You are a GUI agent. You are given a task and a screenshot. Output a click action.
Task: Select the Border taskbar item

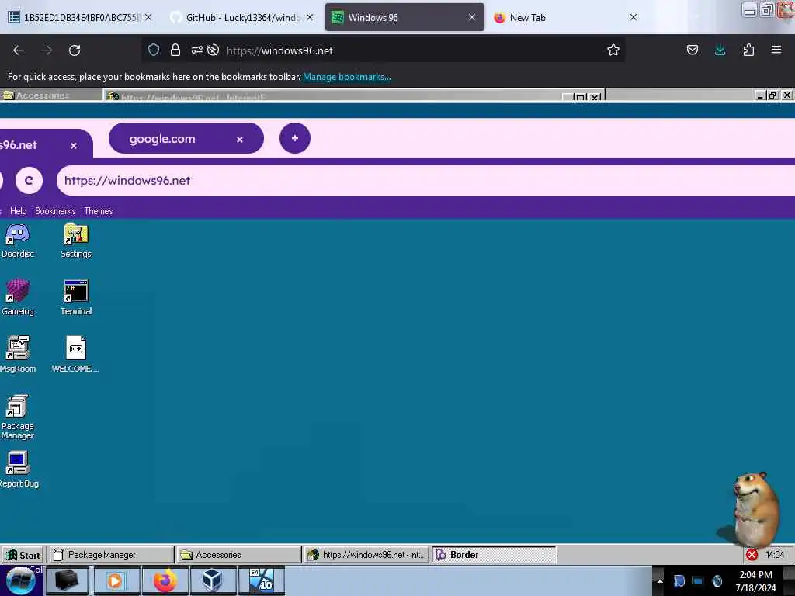(494, 555)
